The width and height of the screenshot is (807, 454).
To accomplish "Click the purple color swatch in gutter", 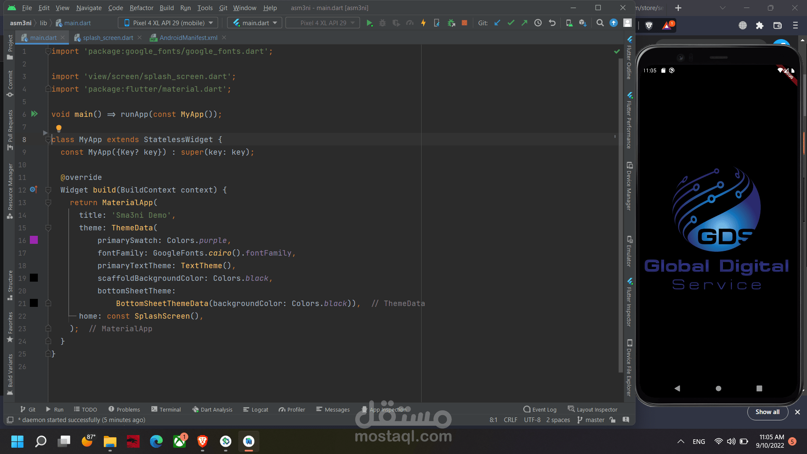I will coord(34,240).
